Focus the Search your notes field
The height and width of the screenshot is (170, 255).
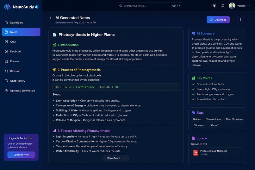click(150, 6)
